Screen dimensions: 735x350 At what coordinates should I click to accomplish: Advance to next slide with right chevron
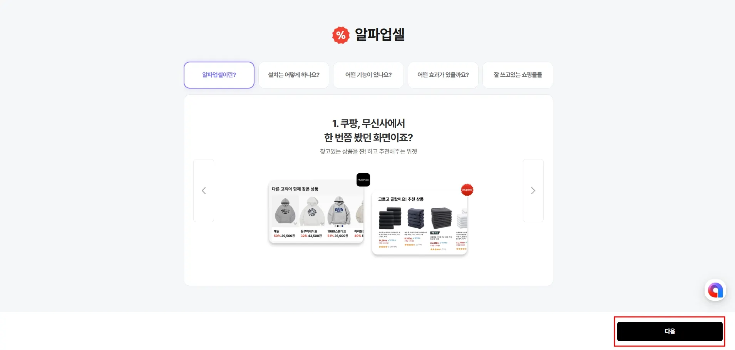533,191
